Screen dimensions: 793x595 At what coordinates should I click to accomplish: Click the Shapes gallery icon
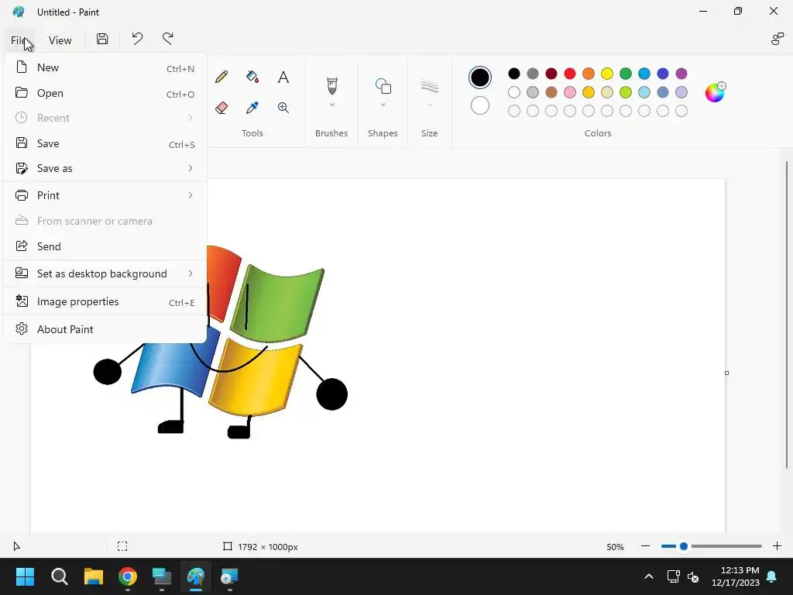(383, 86)
